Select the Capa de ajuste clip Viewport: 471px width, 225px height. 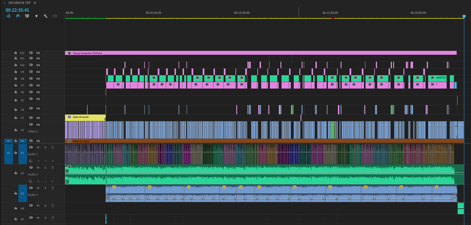[85, 117]
